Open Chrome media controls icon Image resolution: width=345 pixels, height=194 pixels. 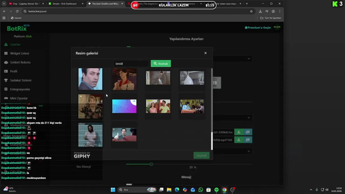pos(267,11)
